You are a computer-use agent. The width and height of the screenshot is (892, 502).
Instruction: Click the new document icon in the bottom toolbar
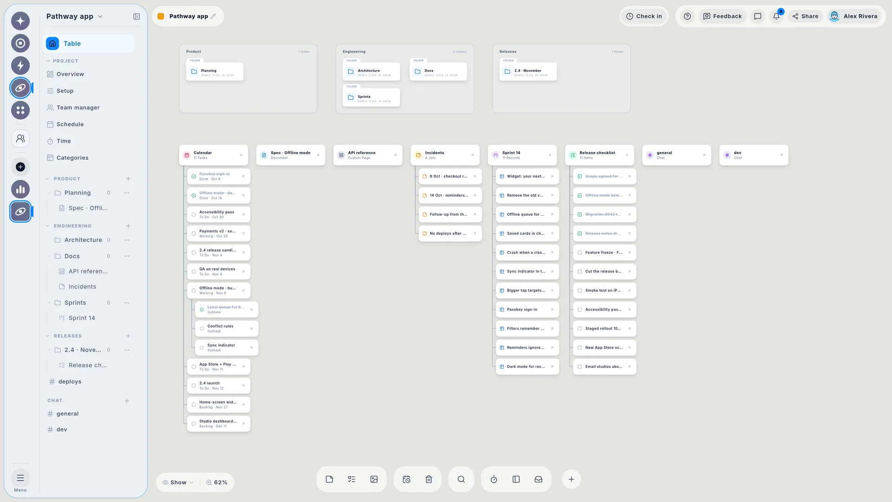329,479
